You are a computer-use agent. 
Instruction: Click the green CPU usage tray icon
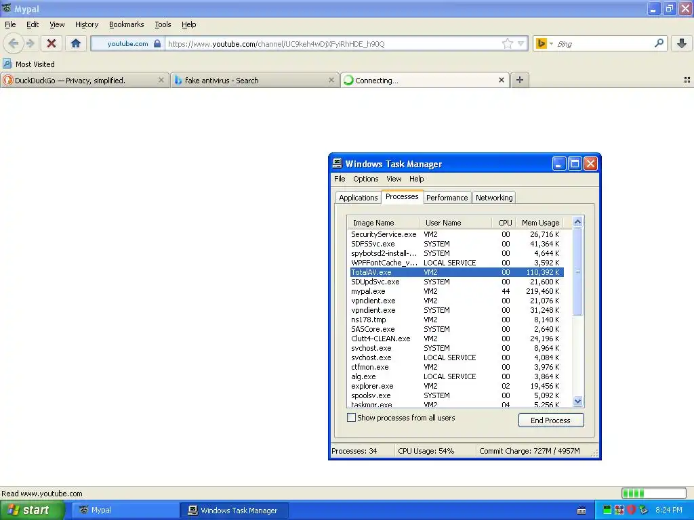click(x=607, y=510)
